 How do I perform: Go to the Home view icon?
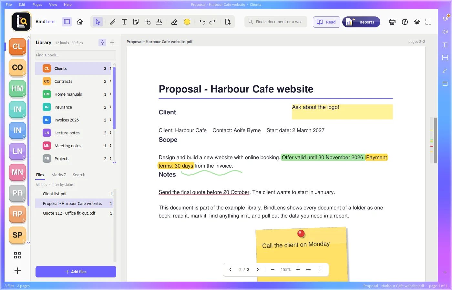[x=80, y=22]
